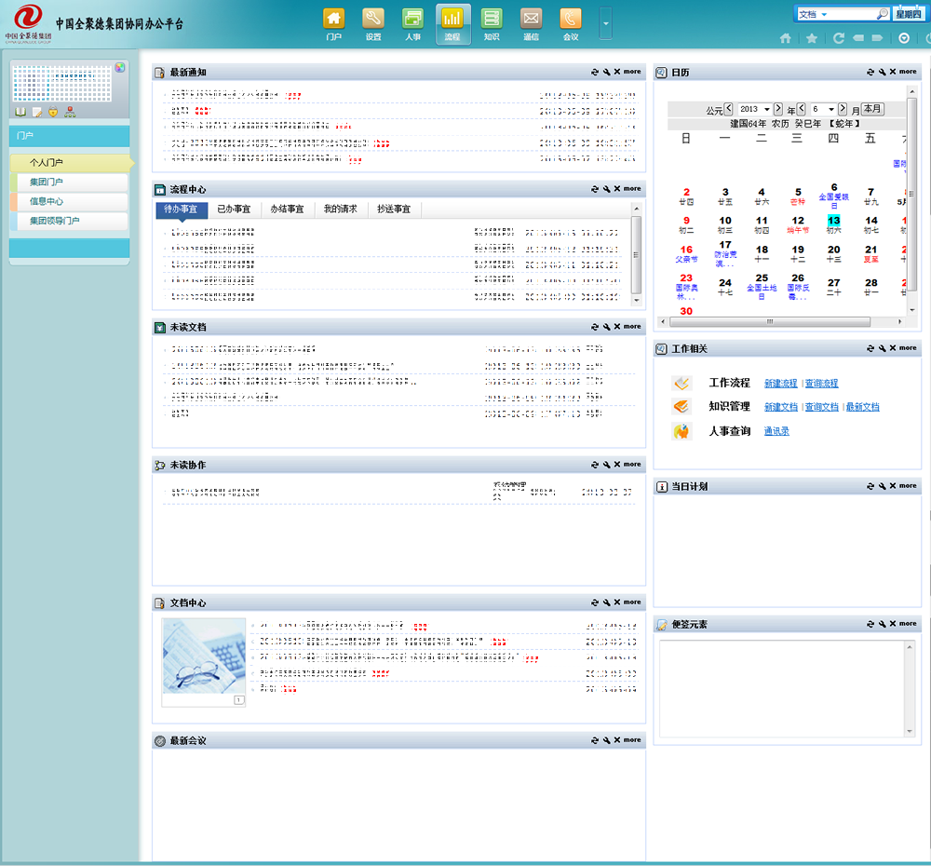The height and width of the screenshot is (866, 931).
Task: Open the 设置 wrench icon
Action: point(373,24)
